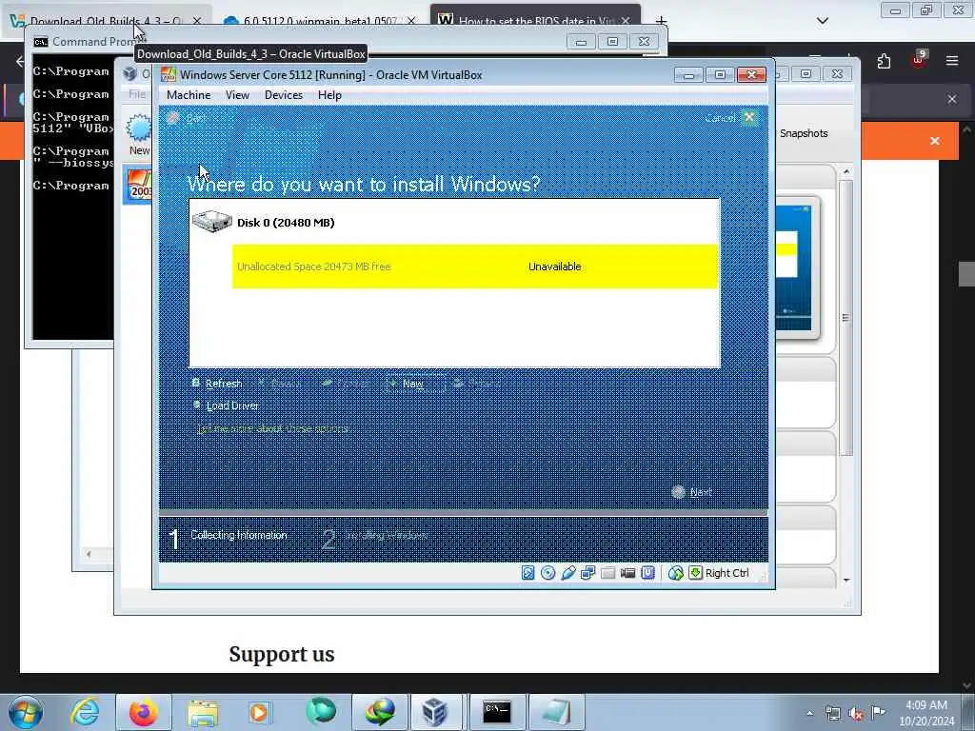Click the optical disc indicator icon
This screenshot has height=731, width=975.
(x=547, y=573)
